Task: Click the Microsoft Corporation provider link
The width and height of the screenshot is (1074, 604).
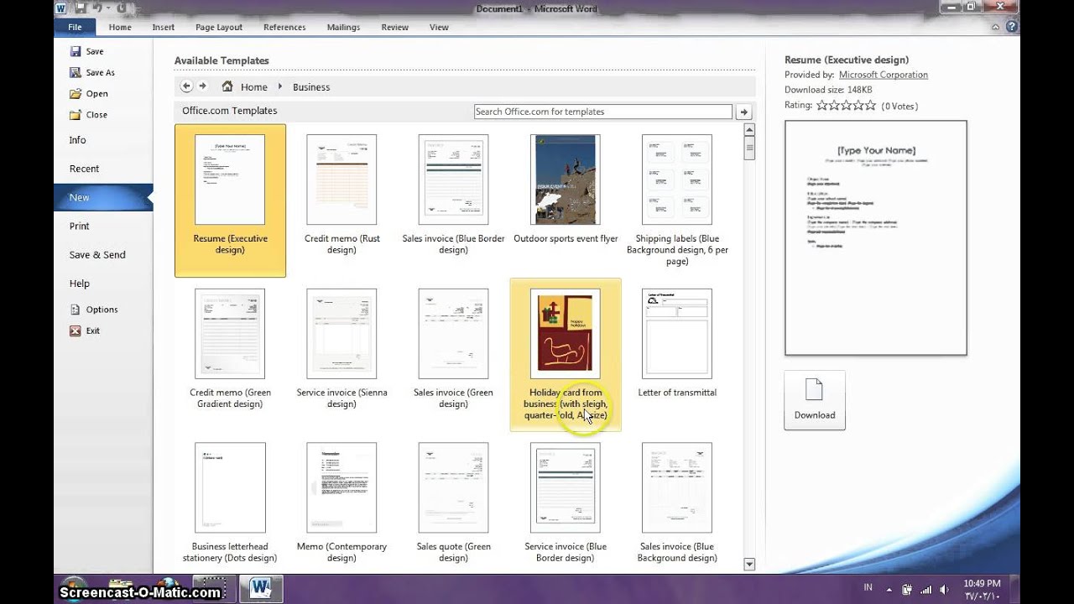Action: tap(884, 75)
